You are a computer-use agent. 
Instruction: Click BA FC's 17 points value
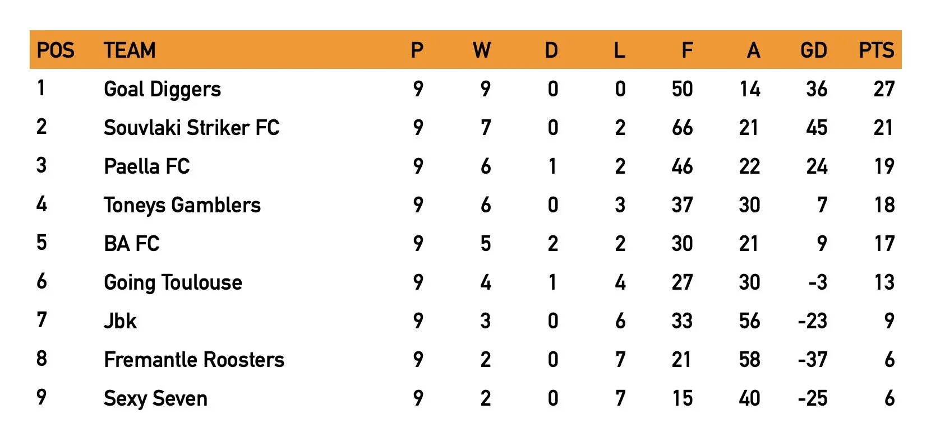[883, 244]
